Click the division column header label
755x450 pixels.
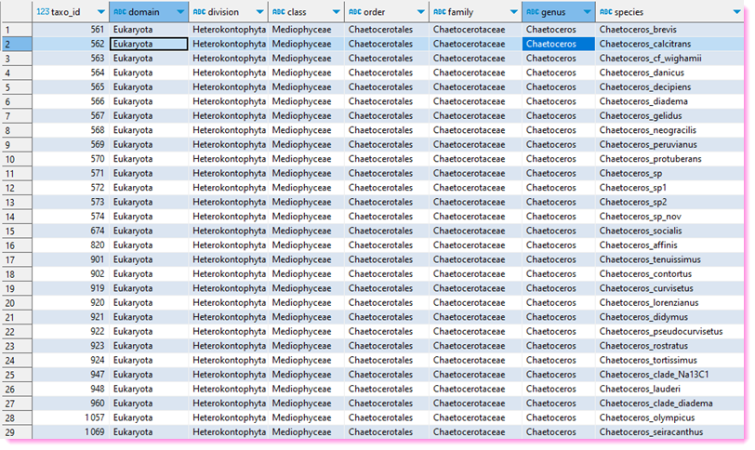(x=224, y=12)
